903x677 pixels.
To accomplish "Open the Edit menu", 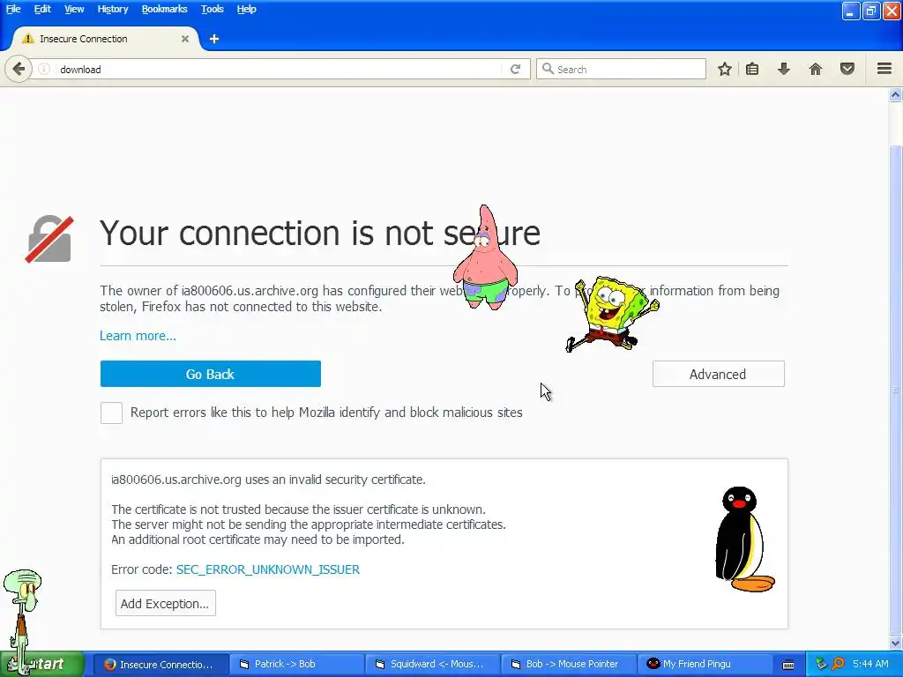I will click(42, 9).
